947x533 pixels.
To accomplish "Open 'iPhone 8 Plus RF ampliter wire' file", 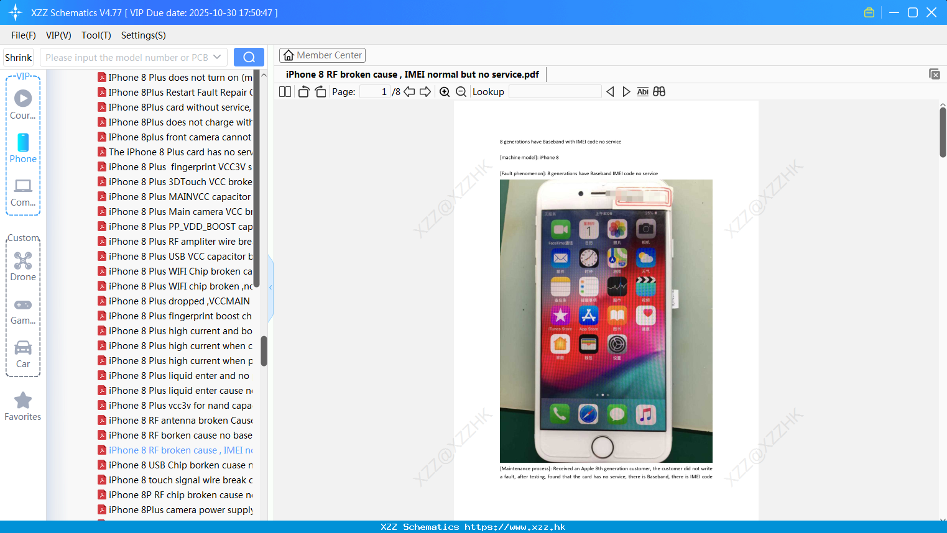I will [175, 242].
